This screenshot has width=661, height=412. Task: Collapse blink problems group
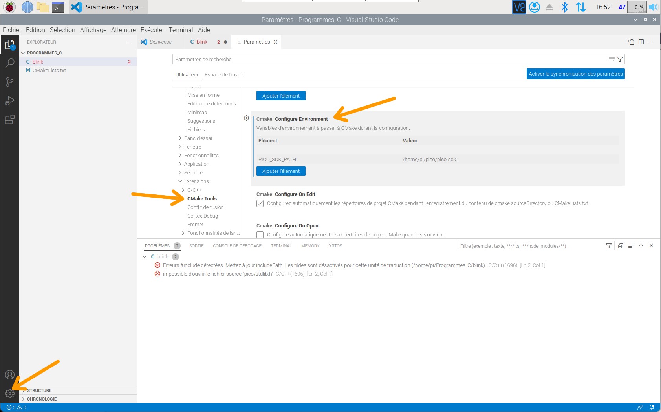tap(145, 256)
